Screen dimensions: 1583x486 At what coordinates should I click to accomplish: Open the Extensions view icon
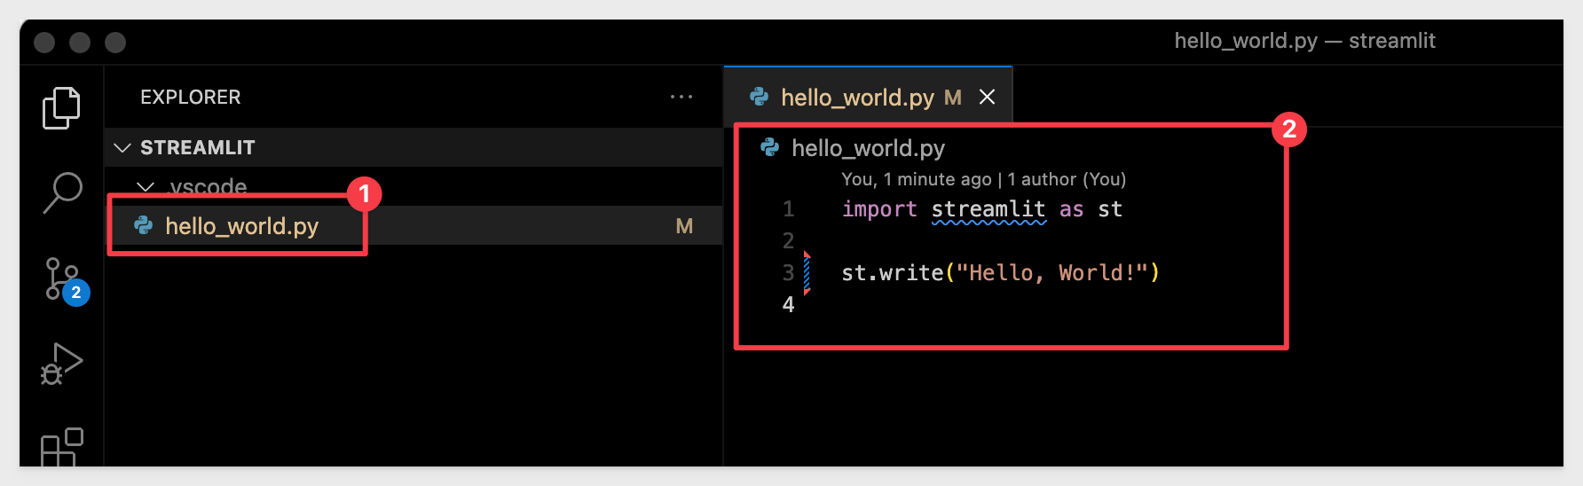click(62, 447)
